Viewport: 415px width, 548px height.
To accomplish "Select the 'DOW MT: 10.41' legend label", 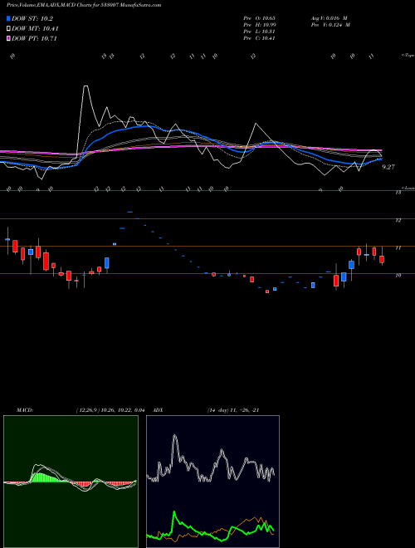I will (x=35, y=29).
